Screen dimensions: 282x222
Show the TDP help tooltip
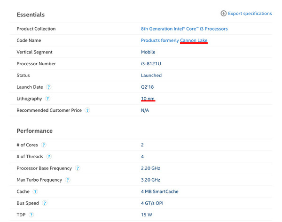click(31, 215)
